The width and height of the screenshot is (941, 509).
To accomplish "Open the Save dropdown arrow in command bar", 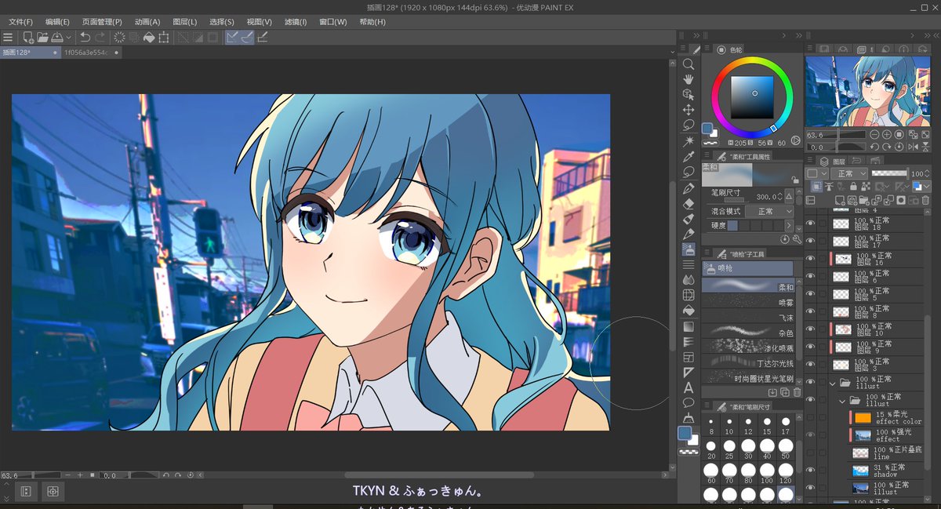I will click(x=69, y=37).
